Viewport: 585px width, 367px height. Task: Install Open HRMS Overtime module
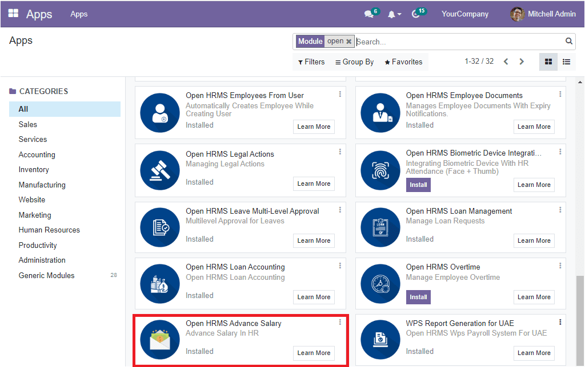pyautogui.click(x=418, y=297)
